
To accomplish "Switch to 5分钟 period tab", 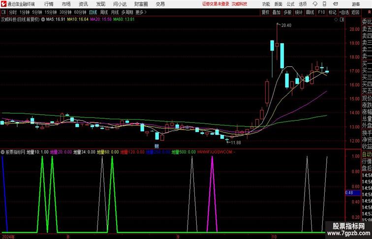I will pyautogui.click(x=37, y=12).
